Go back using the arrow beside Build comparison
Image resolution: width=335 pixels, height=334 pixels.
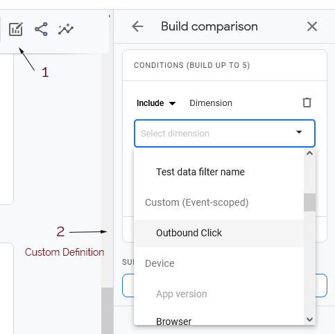(x=137, y=26)
